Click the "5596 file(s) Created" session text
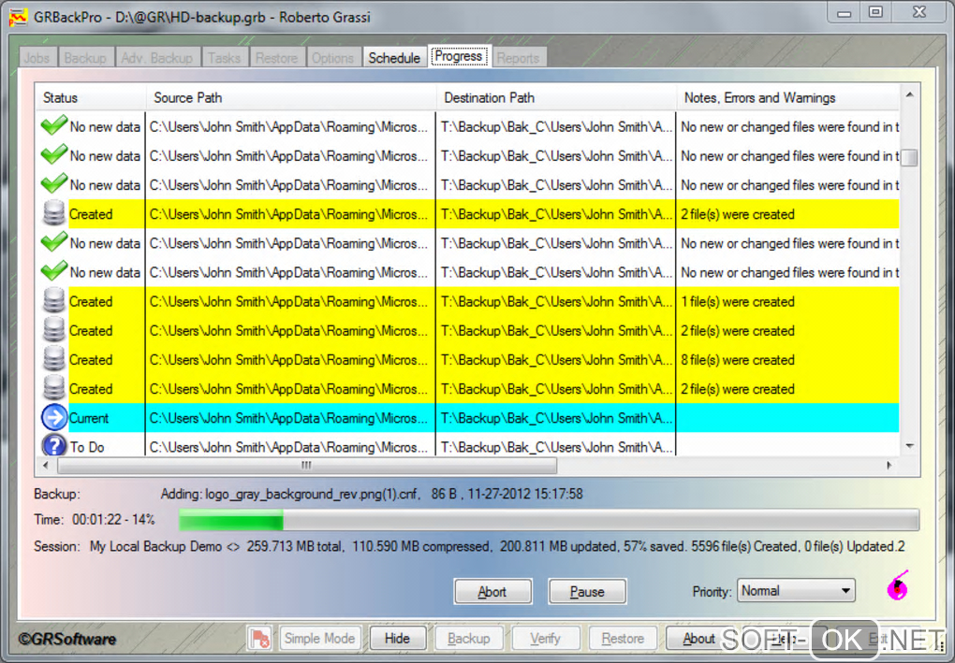This screenshot has width=955, height=663. point(743,546)
